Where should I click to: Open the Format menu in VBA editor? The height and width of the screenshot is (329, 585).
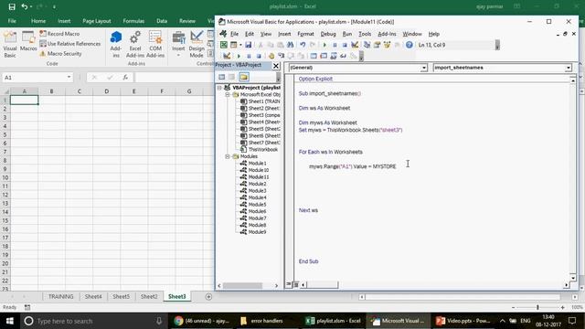tap(305, 34)
